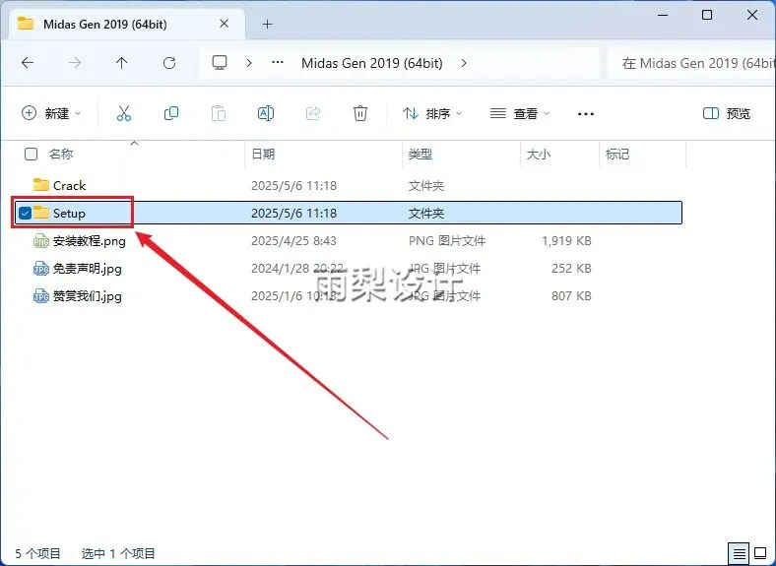The width and height of the screenshot is (776, 566).
Task: Select the Setup folder name
Action: coord(69,214)
